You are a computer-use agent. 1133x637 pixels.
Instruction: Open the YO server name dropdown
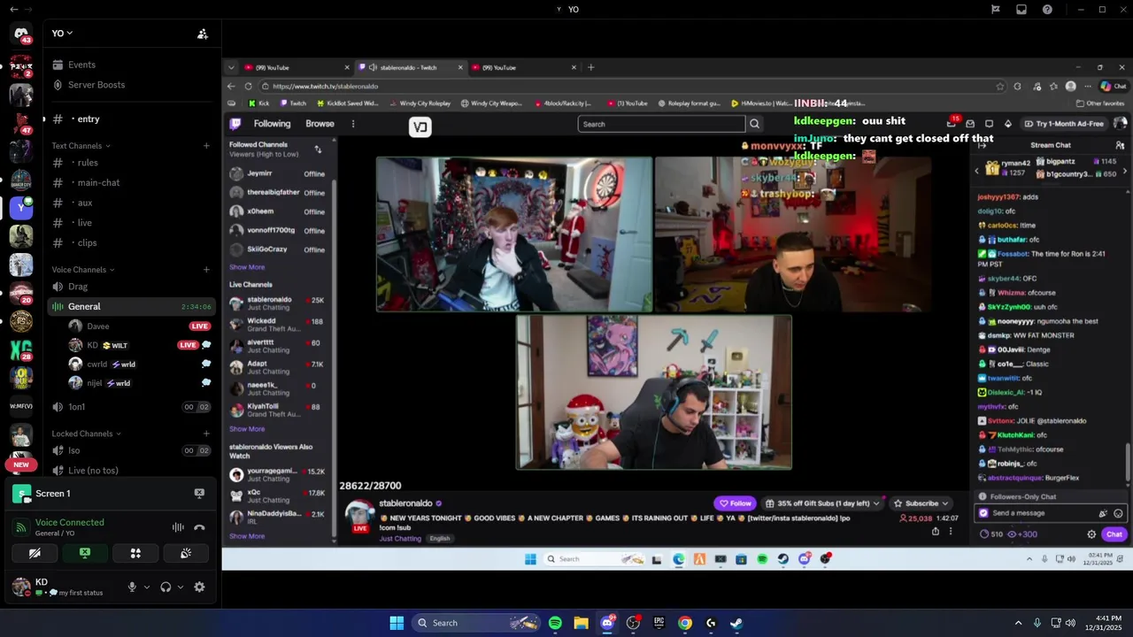62,34
